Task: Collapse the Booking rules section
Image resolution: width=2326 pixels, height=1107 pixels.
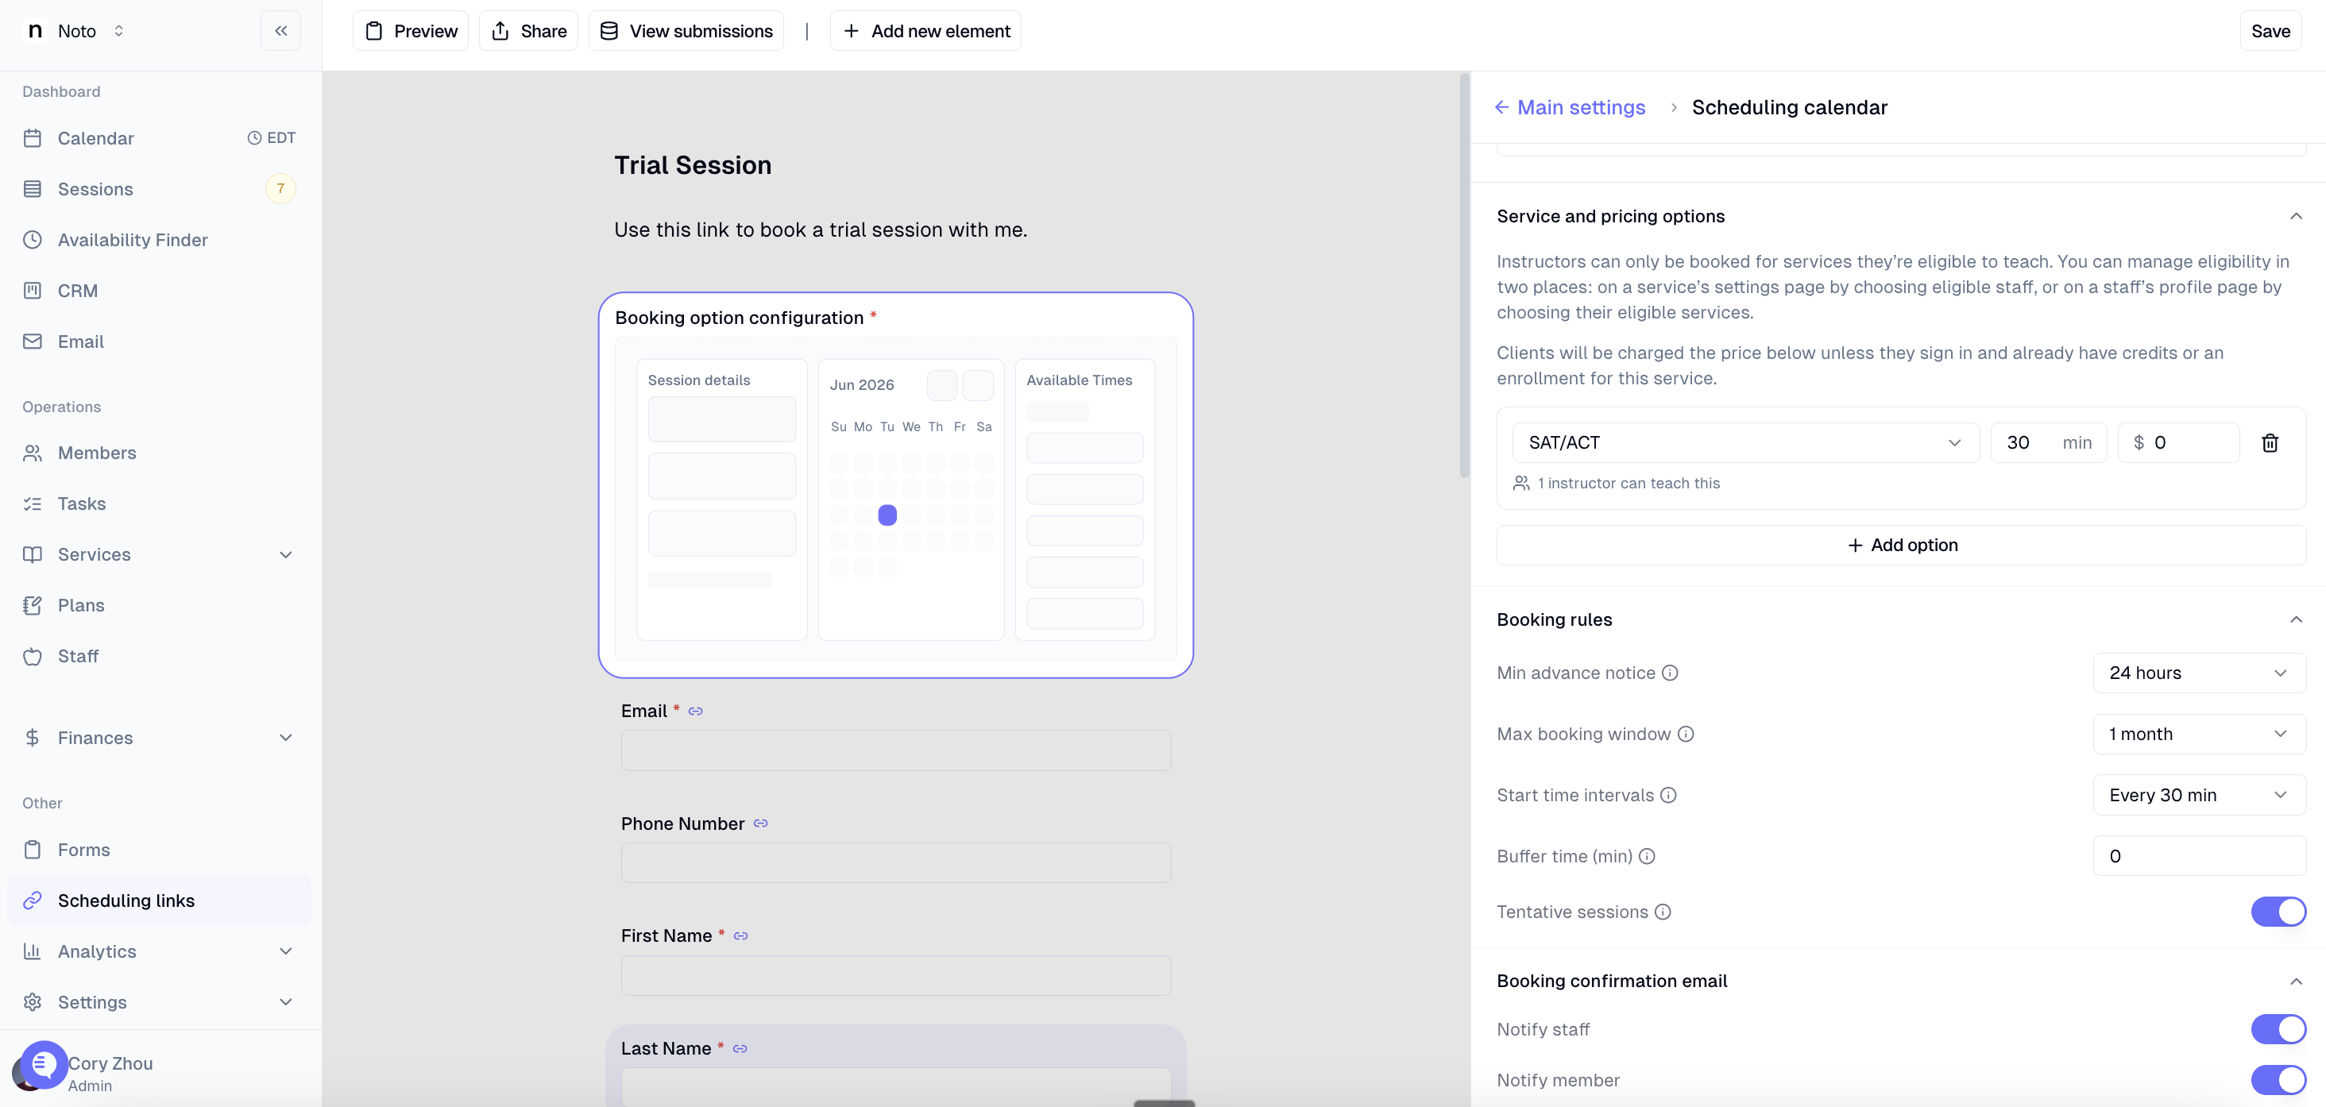Action: tap(2295, 619)
